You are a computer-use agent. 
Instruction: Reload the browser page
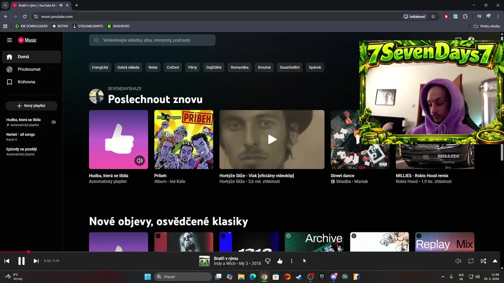(x=24, y=17)
